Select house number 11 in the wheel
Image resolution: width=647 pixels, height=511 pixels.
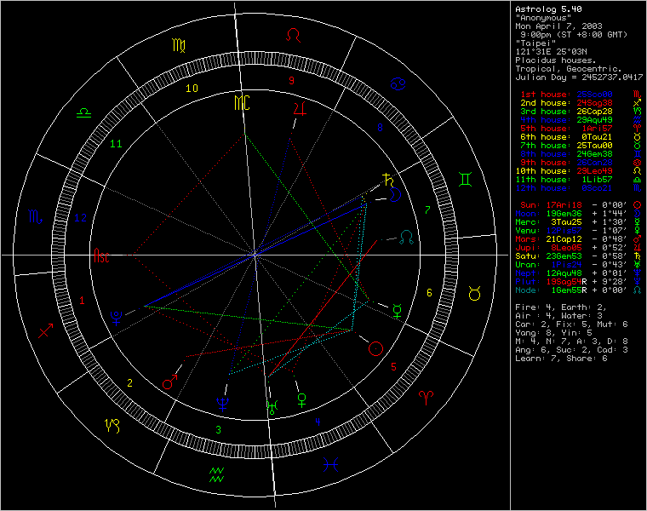116,144
